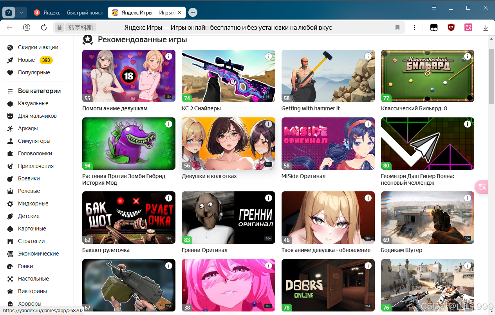
Task: Open the Скидки и акции section
Action: (x=33, y=47)
